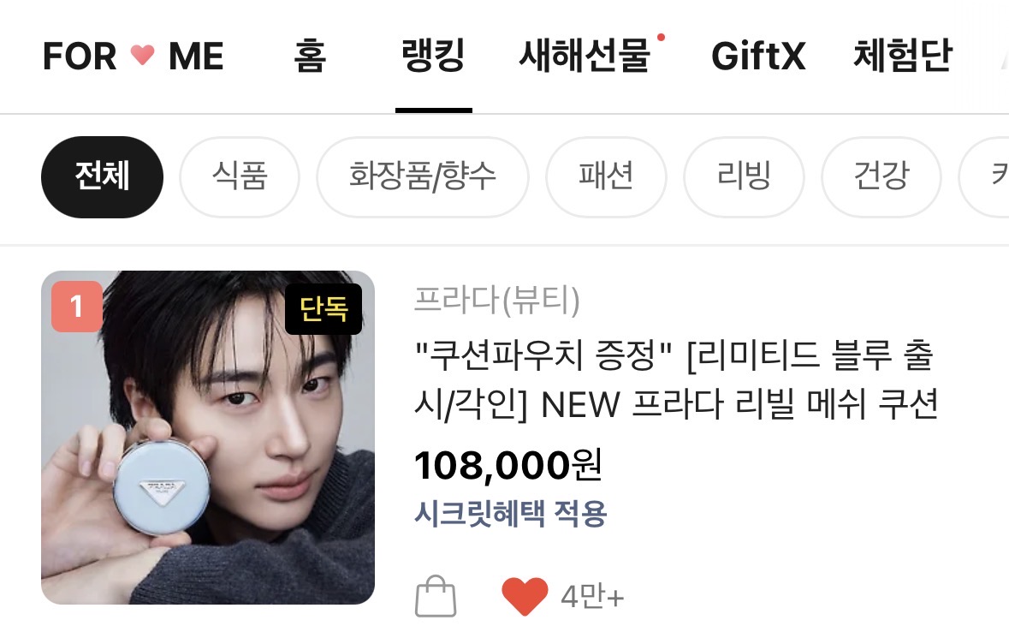Image resolution: width=1009 pixels, height=626 pixels.
Task: Choose the 화장품/향수 filter chip
Action: coord(423,177)
